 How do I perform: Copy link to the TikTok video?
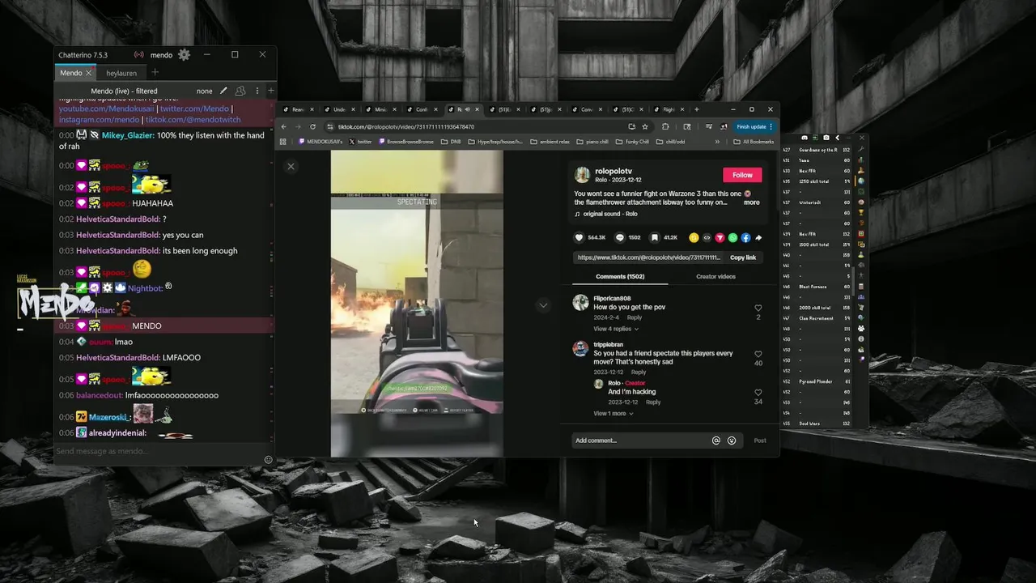[x=743, y=257]
